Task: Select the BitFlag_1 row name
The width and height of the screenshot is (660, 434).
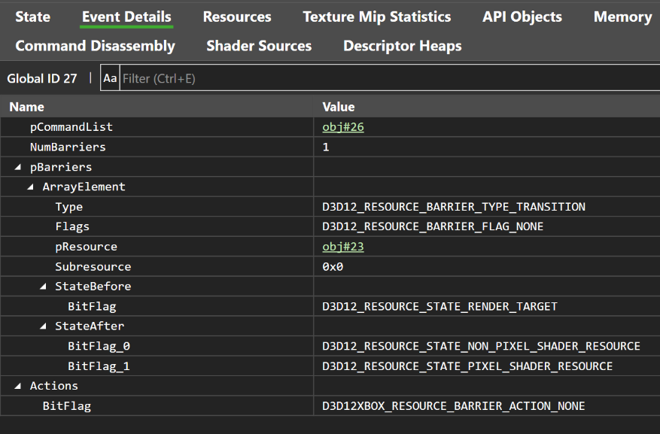Action: [99, 366]
